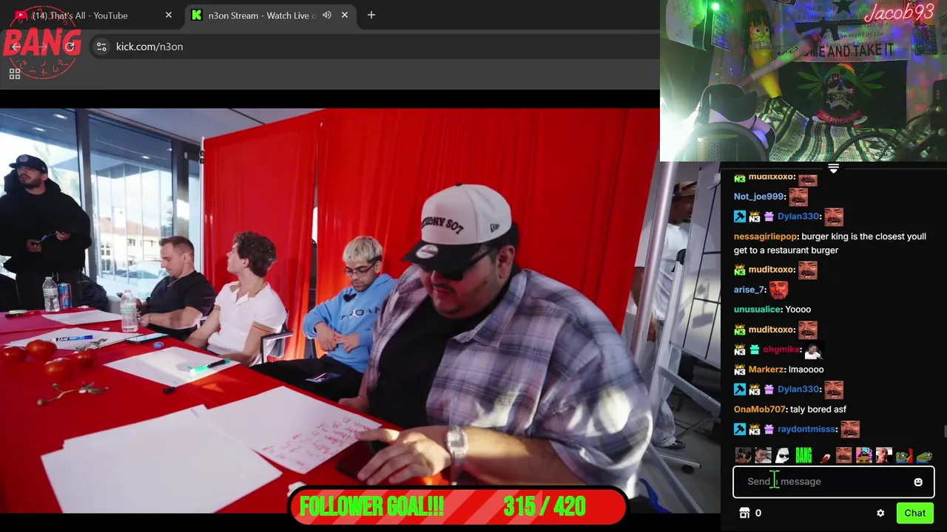947x532 pixels.
Task: Switch to the That's All YouTube tab
Action: pyautogui.click(x=92, y=15)
